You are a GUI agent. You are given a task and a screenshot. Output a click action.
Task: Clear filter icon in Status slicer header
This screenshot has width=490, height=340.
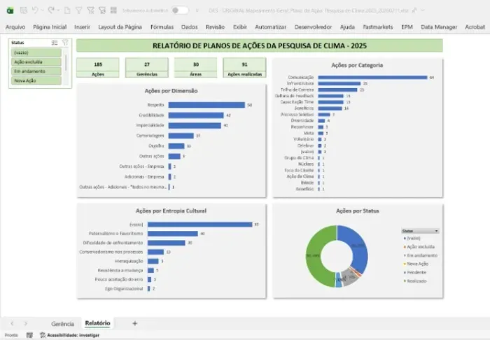click(65, 43)
